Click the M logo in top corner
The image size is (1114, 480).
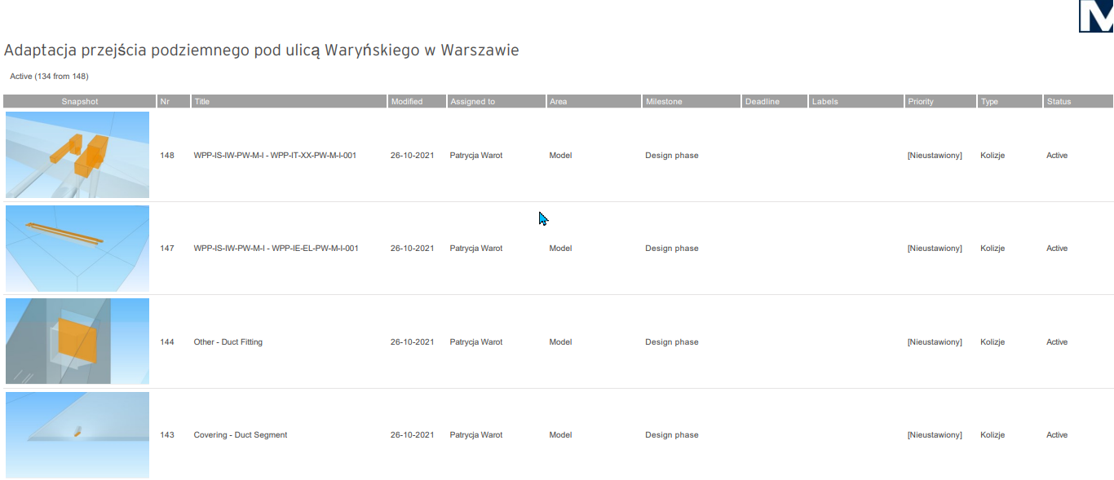(1096, 15)
